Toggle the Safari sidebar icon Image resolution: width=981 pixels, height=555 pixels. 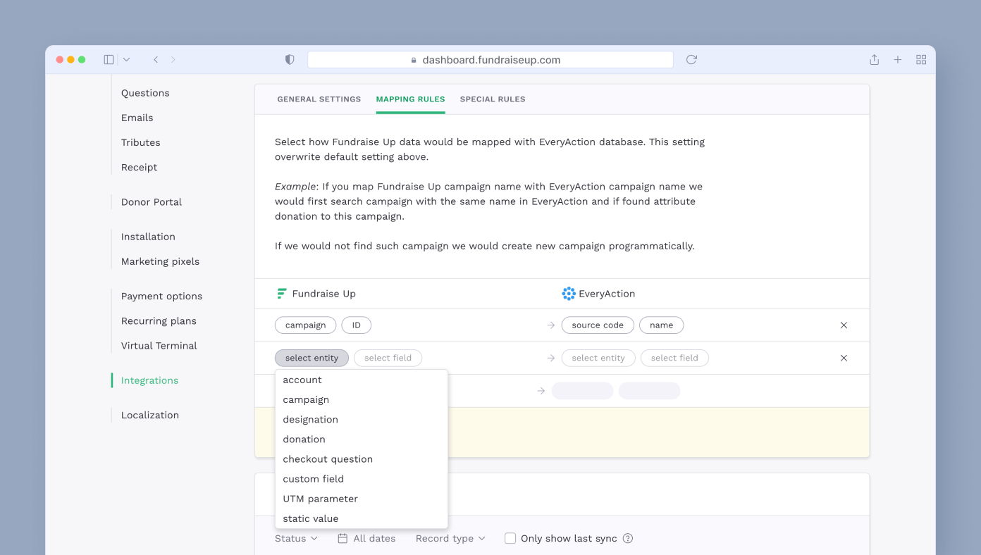(109, 60)
